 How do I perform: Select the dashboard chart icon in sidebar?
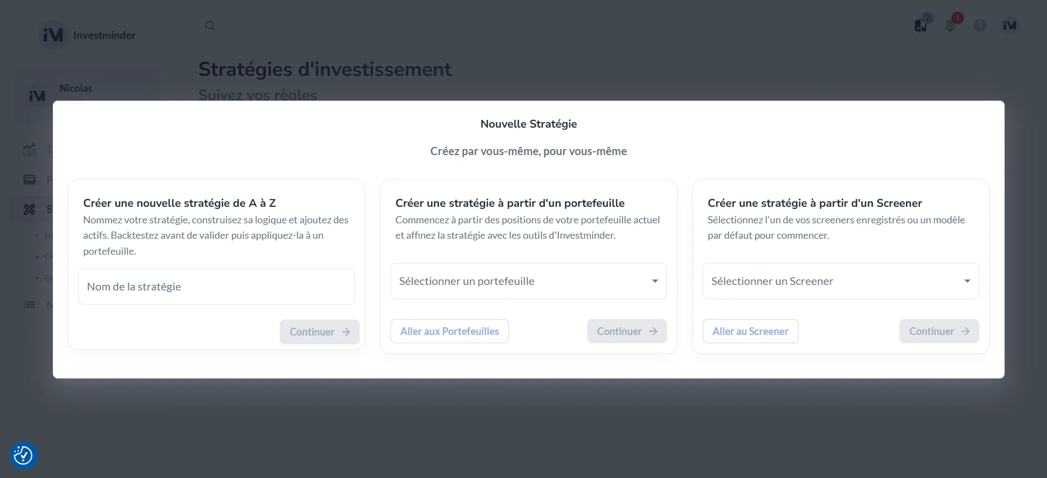(29, 150)
